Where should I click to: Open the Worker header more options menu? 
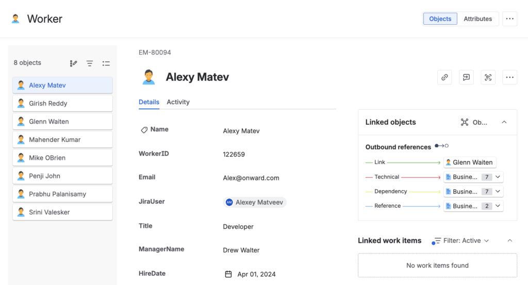coord(509,19)
